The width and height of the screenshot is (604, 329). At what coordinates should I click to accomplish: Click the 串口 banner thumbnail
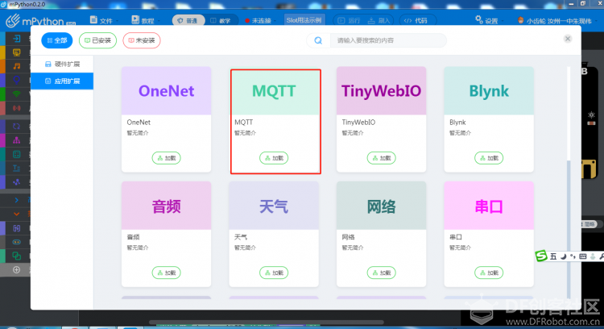click(x=489, y=206)
